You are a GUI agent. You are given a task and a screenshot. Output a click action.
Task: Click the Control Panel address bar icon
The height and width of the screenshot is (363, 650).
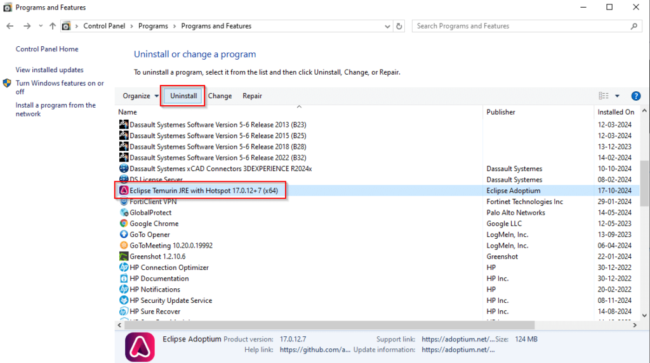pyautogui.click(x=66, y=26)
